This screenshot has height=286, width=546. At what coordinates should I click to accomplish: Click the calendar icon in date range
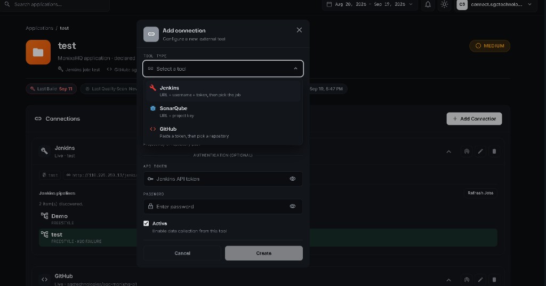(329, 4)
